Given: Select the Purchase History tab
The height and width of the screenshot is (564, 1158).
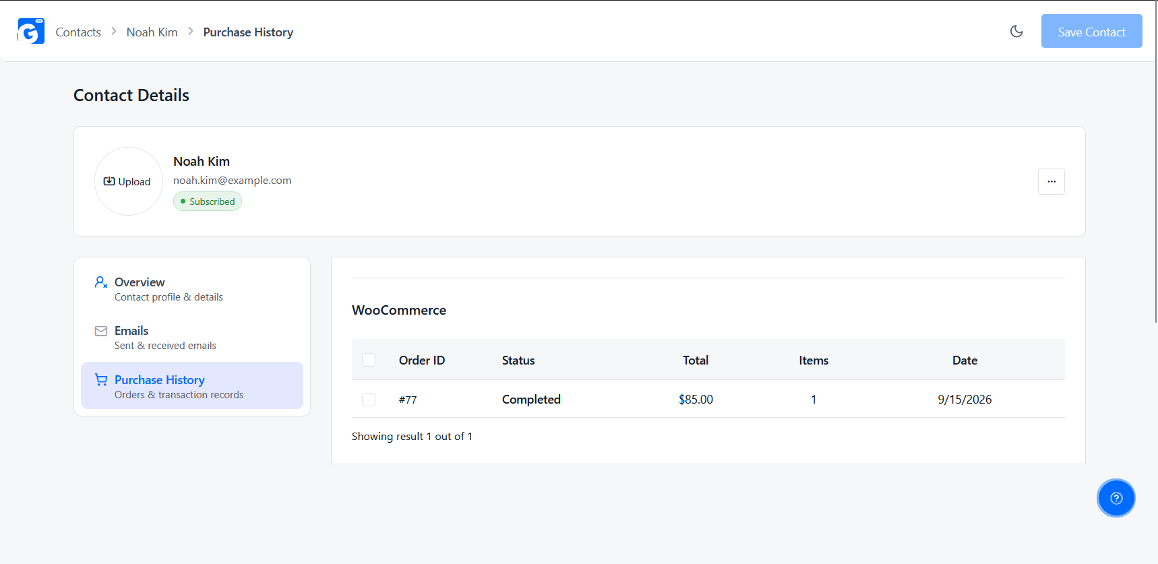Looking at the screenshot, I should coord(192,385).
